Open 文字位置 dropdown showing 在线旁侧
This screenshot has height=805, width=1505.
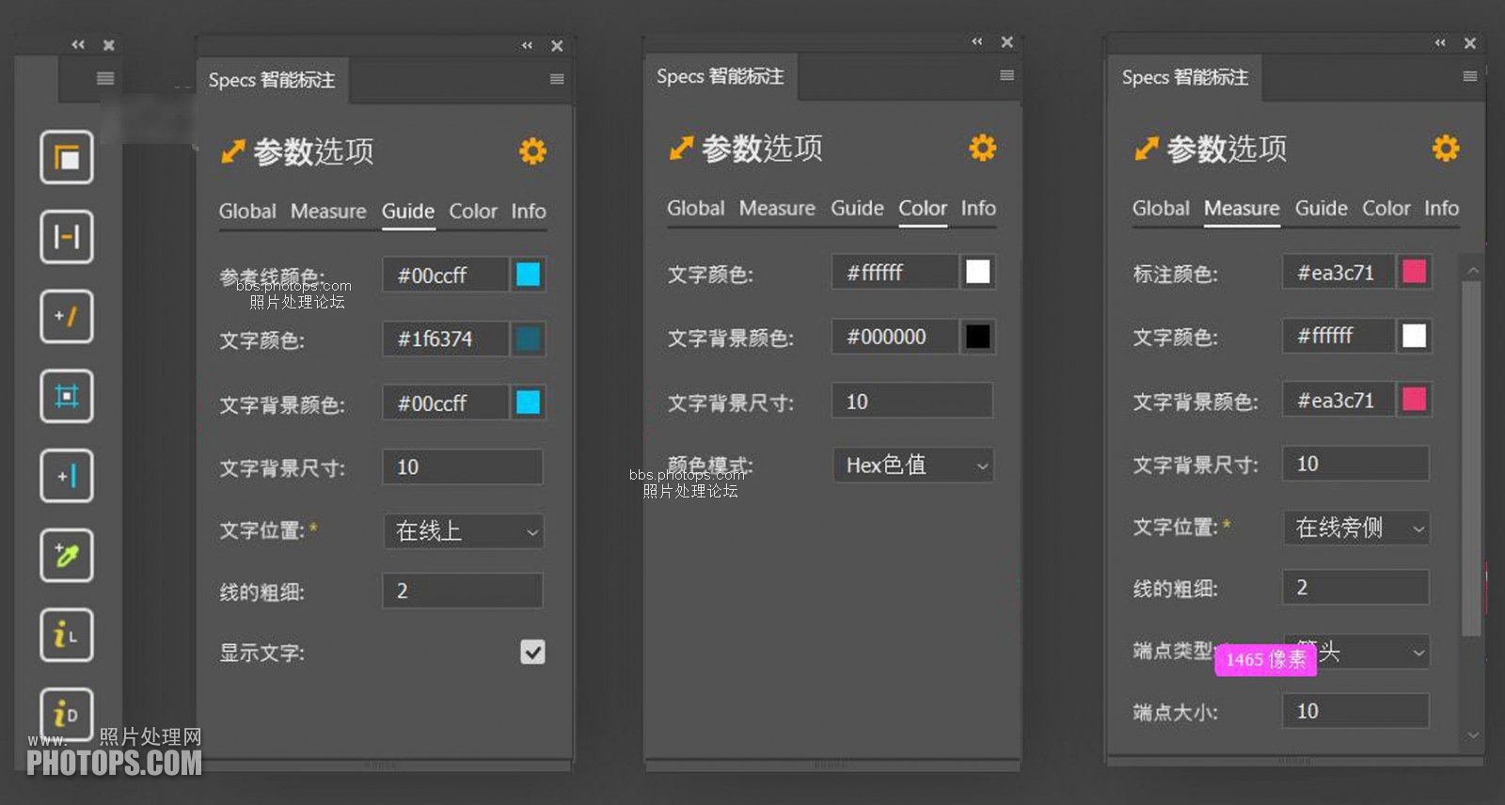(1356, 528)
